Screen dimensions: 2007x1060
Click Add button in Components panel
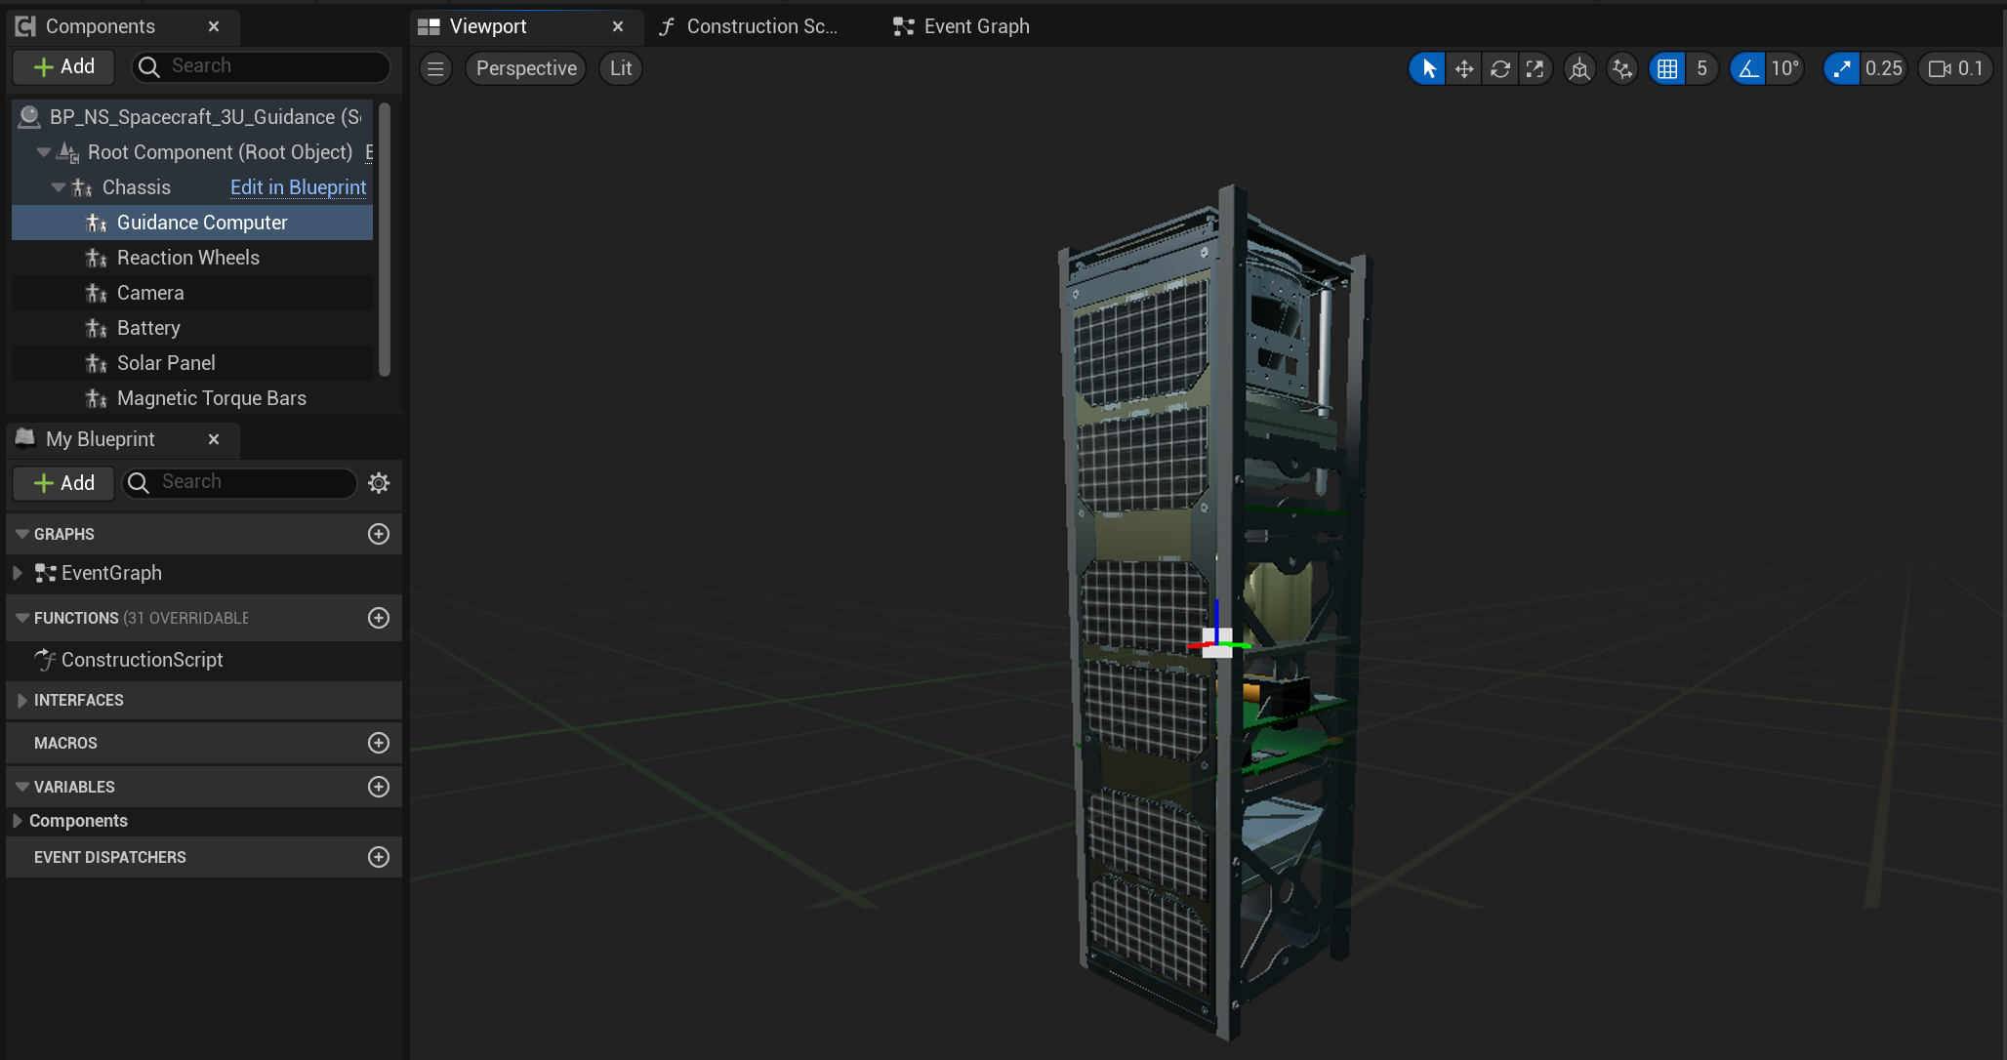tap(63, 66)
